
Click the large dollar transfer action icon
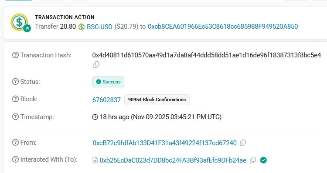pyautogui.click(x=20, y=23)
